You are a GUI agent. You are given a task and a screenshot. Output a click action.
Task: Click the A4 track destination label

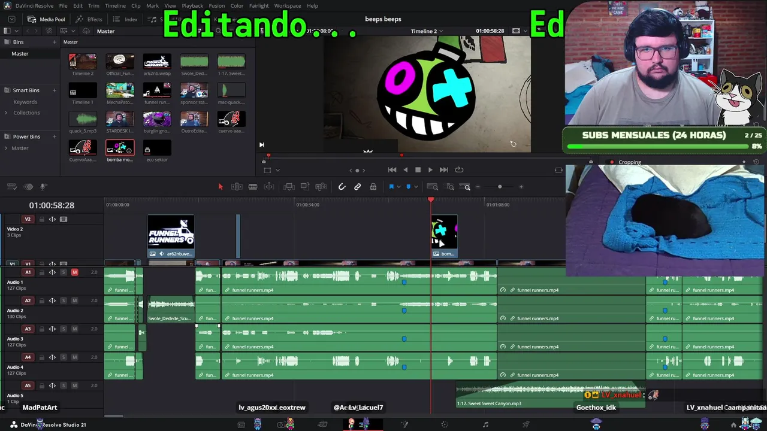(28, 357)
